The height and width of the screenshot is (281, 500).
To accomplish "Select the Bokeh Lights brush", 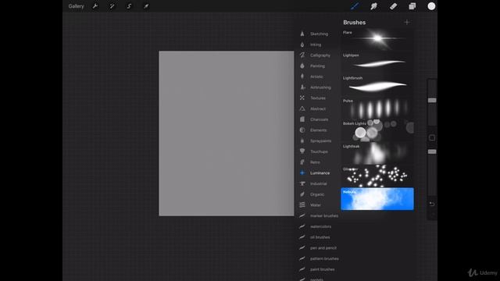I will tap(377, 130).
